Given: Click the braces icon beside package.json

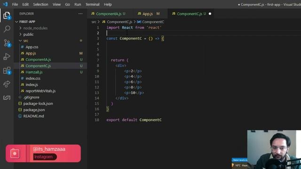Looking at the screenshot, I should point(20,110).
